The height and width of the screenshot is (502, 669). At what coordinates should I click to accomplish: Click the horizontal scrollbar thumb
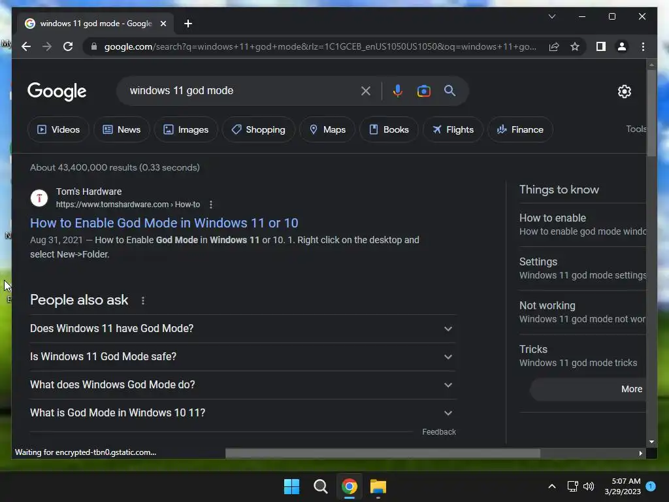tap(383, 454)
